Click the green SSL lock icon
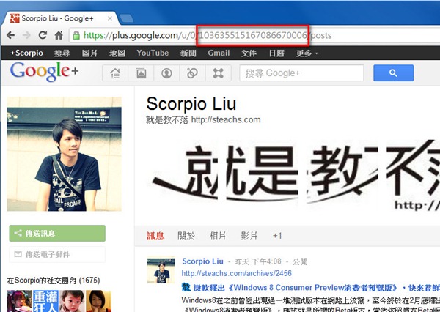Image resolution: width=440 pixels, height=312 pixels. coord(76,35)
